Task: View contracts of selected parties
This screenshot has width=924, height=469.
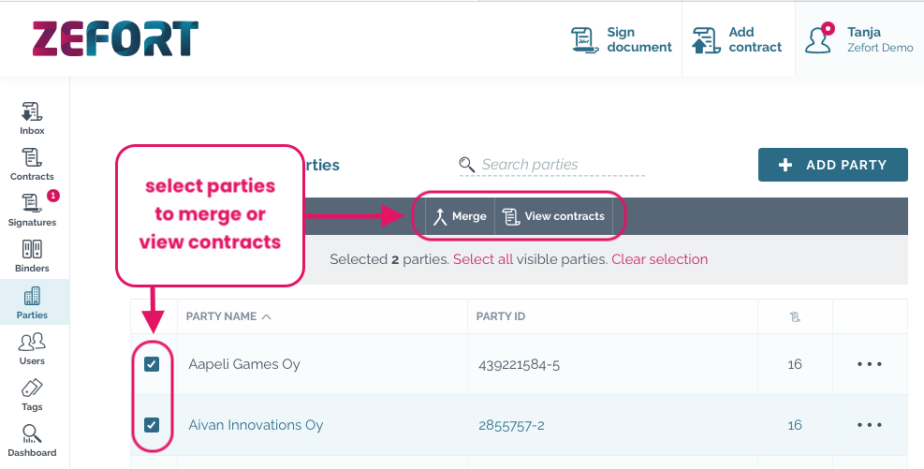Action: coord(553,216)
